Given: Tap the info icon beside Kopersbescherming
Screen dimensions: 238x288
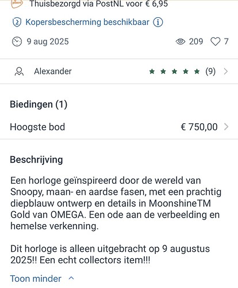Looking at the screenshot, I should (158, 22).
